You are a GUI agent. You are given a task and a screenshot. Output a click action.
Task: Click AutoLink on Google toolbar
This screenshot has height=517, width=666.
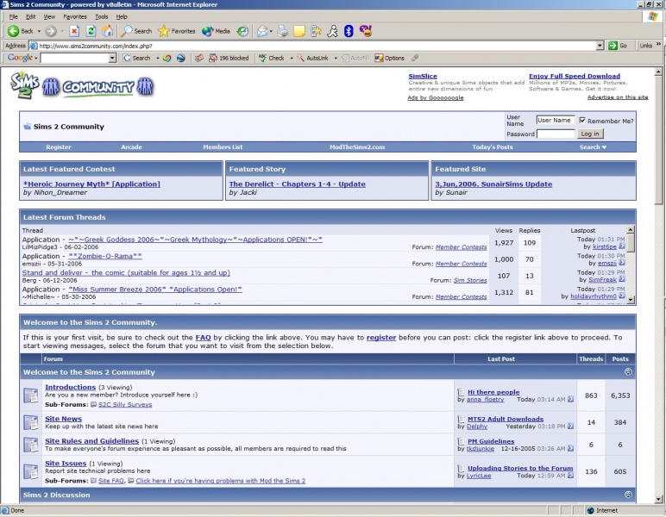[312, 58]
